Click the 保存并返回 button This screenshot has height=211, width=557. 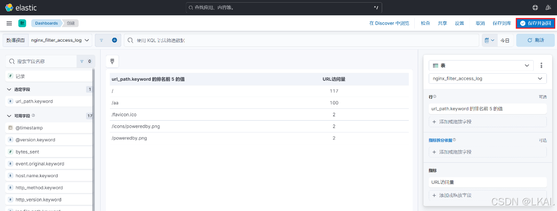tap(535, 23)
